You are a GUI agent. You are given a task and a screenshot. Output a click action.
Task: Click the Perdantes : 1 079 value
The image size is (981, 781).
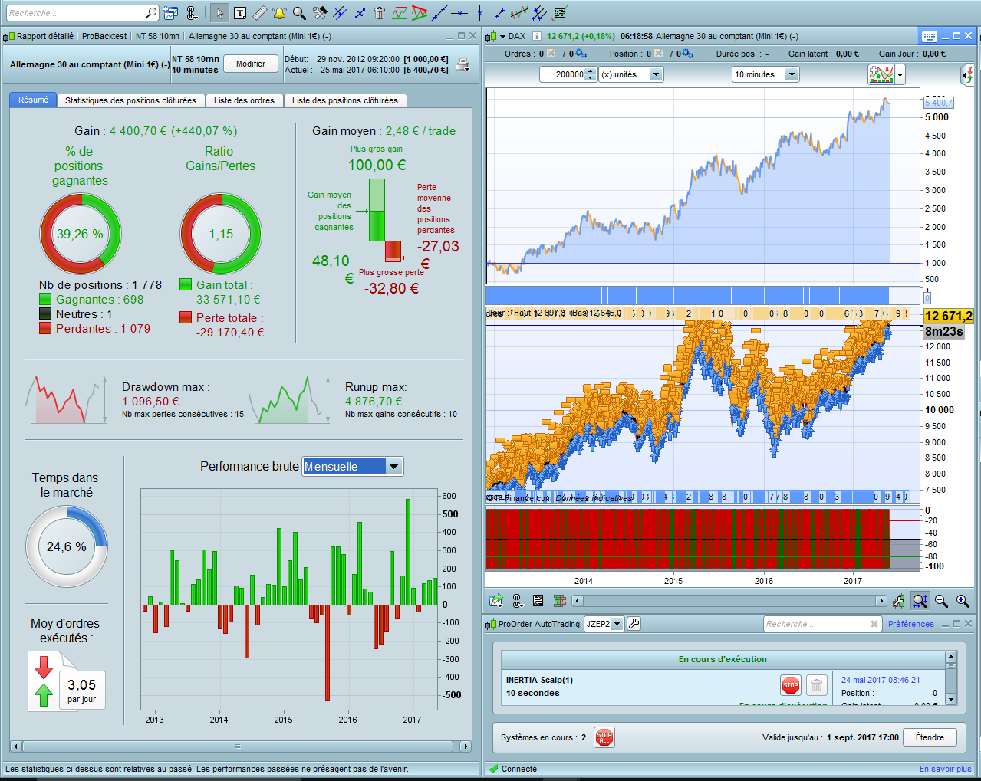click(x=103, y=329)
